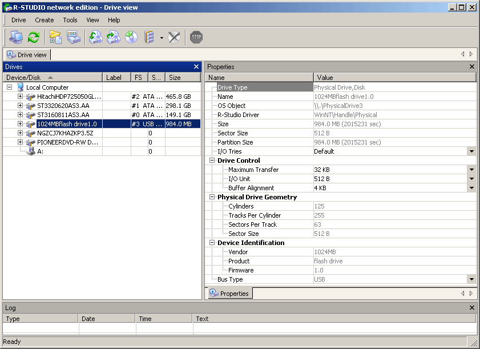Viewport: 480px width, 349px height.
Task: Open the I/O Tries value dropdown
Action: click(x=471, y=151)
